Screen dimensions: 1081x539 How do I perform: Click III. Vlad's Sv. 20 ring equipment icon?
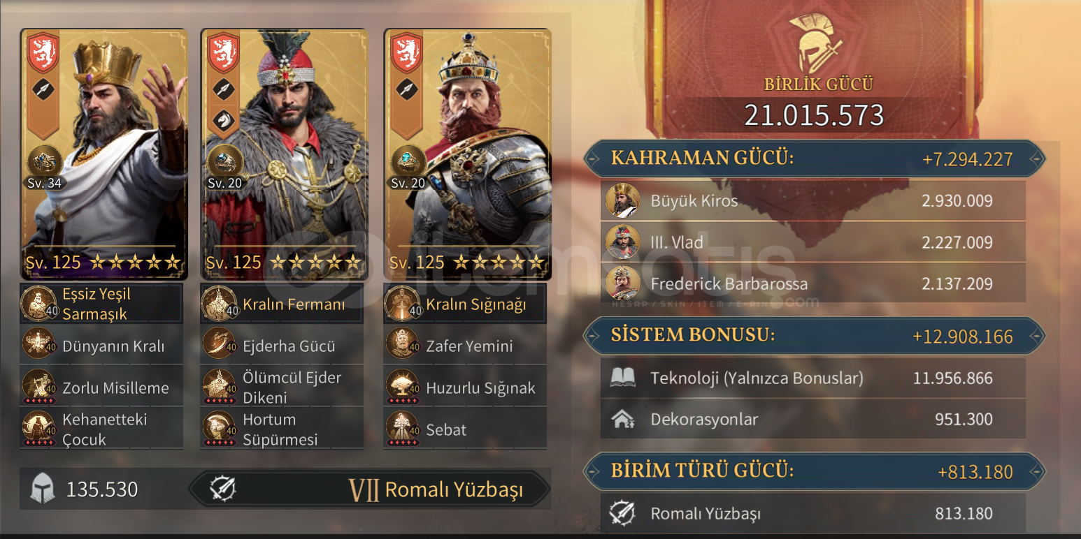coord(225,162)
